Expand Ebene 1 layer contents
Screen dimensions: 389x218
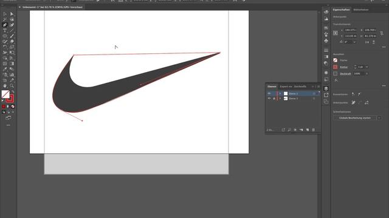tap(280, 98)
